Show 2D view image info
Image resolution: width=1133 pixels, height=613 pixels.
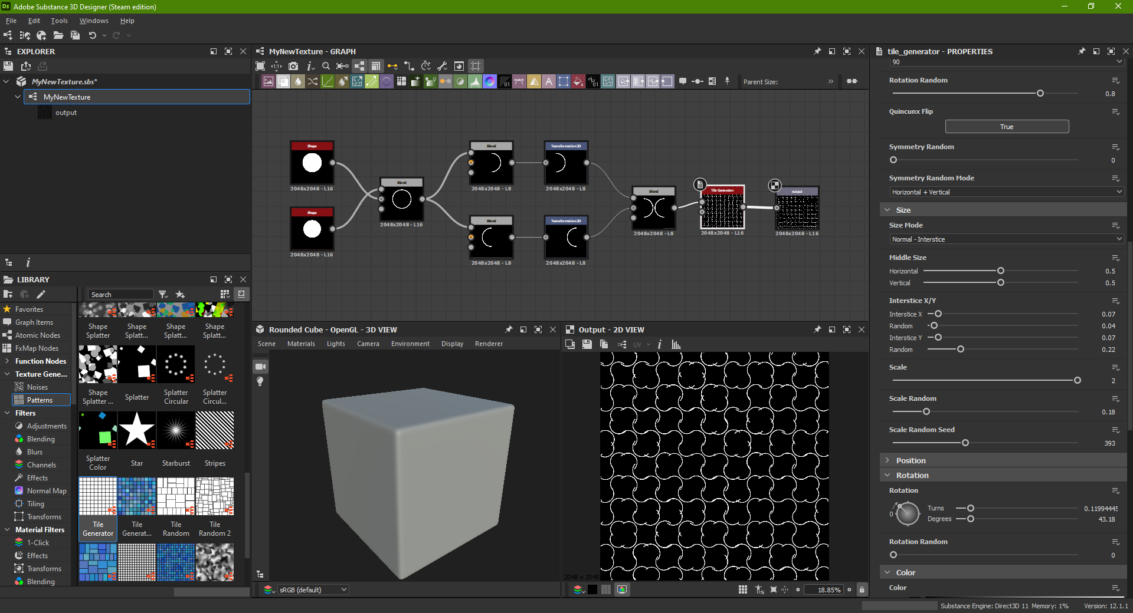[x=660, y=344]
